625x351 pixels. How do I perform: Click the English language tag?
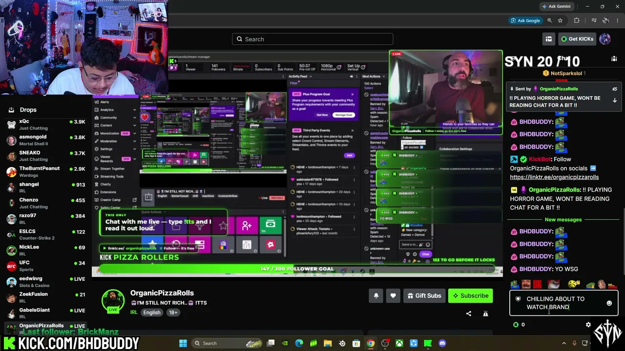coord(152,312)
